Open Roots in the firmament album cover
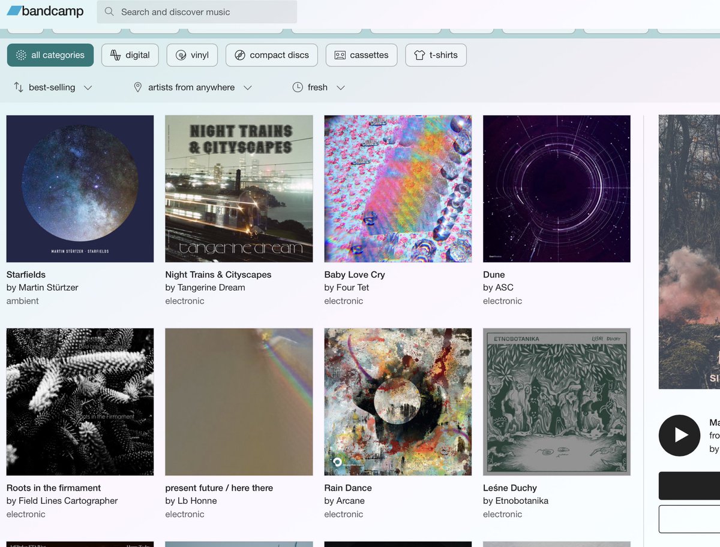This screenshot has width=720, height=547. click(80, 402)
